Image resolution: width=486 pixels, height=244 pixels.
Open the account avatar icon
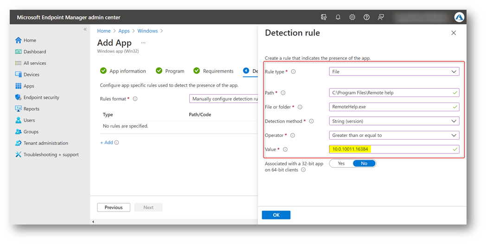pyautogui.click(x=459, y=17)
